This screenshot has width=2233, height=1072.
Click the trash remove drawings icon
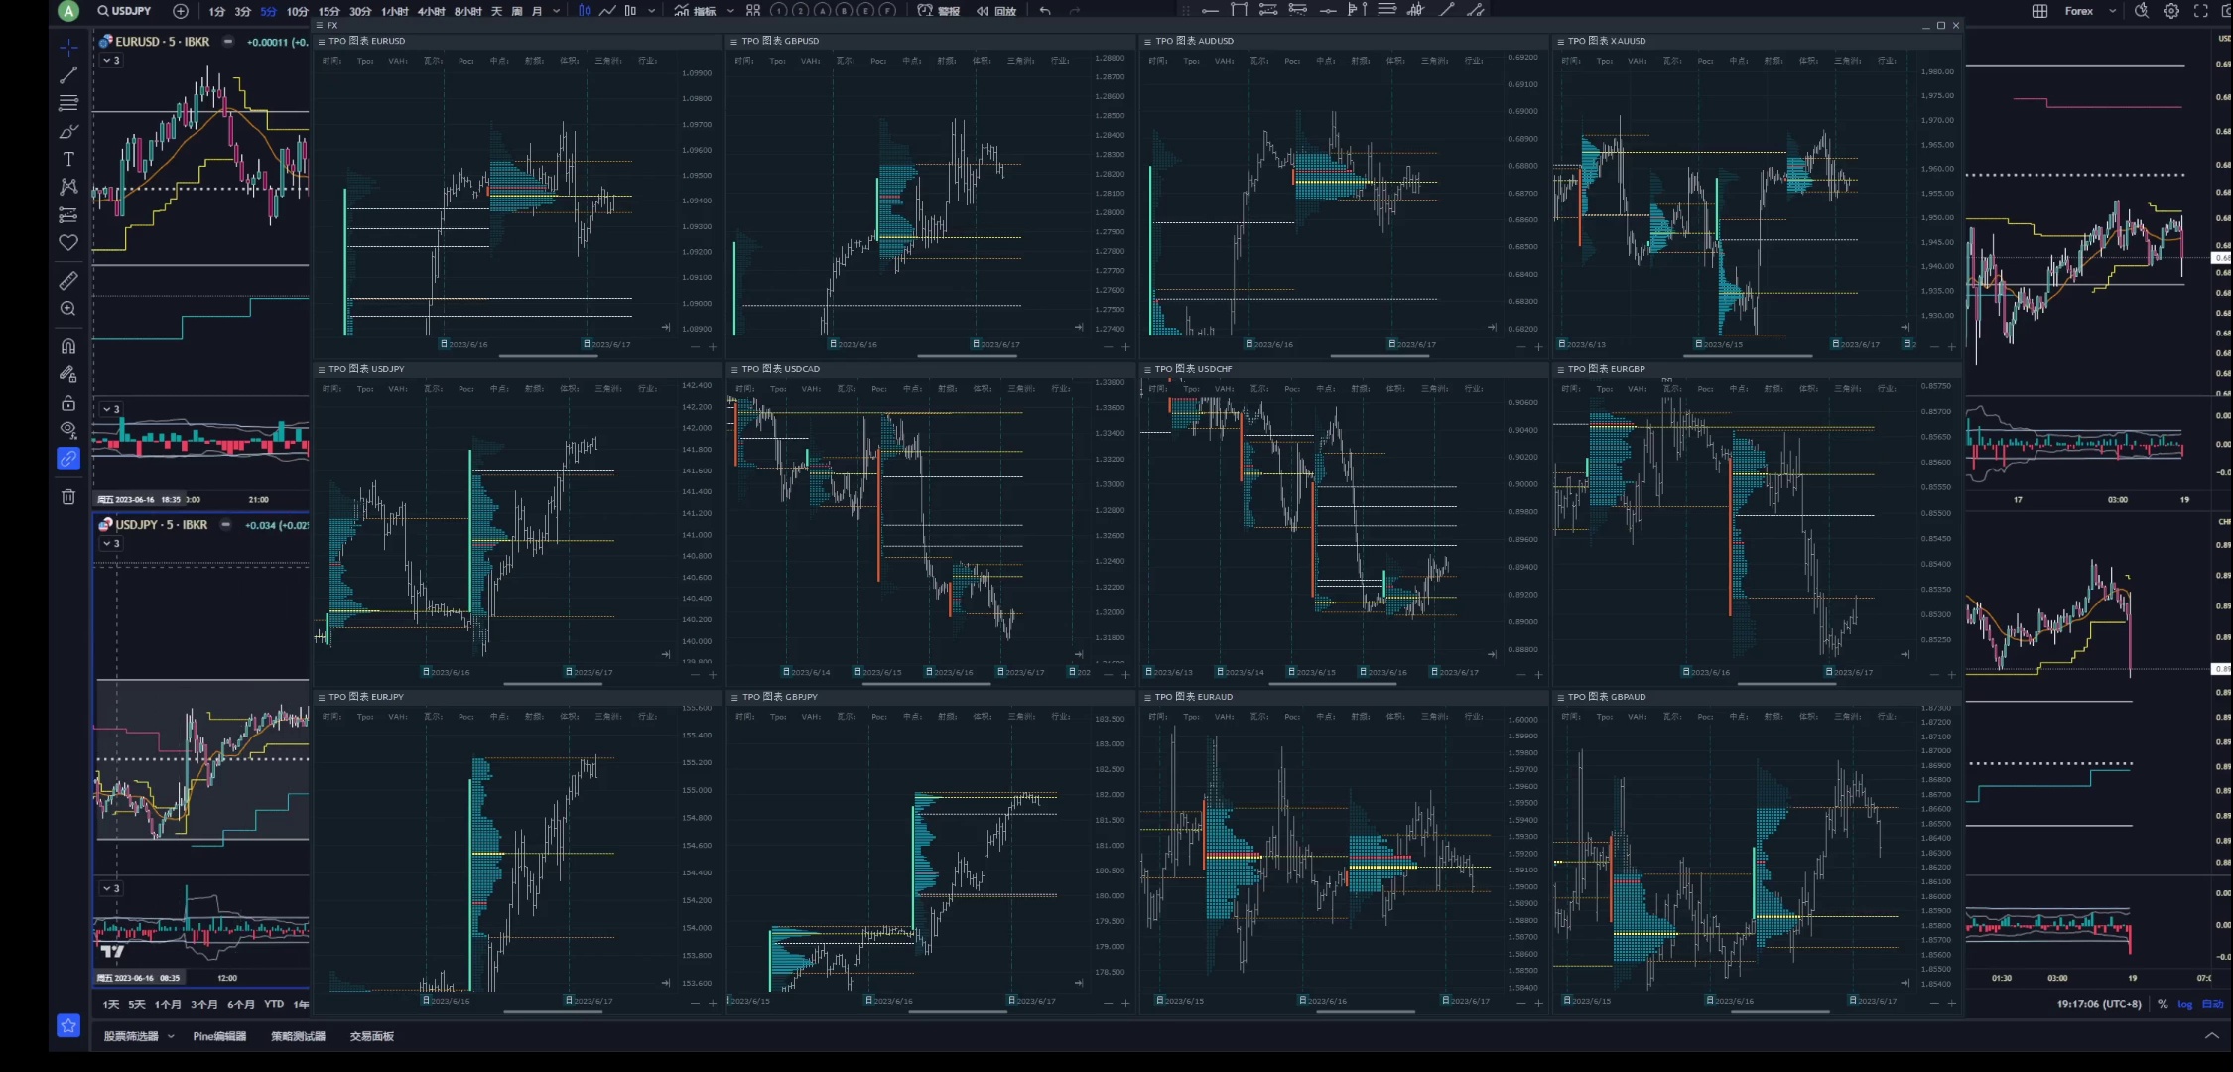click(x=68, y=497)
